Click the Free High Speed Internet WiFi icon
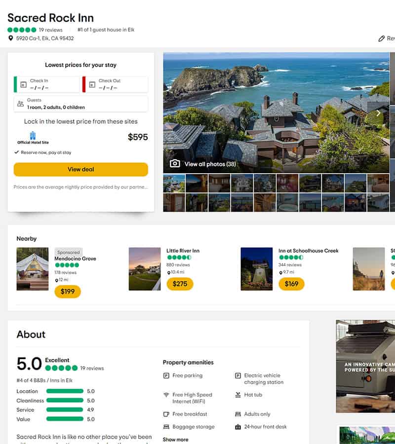Viewport: 395px width, 444px height. (167, 395)
